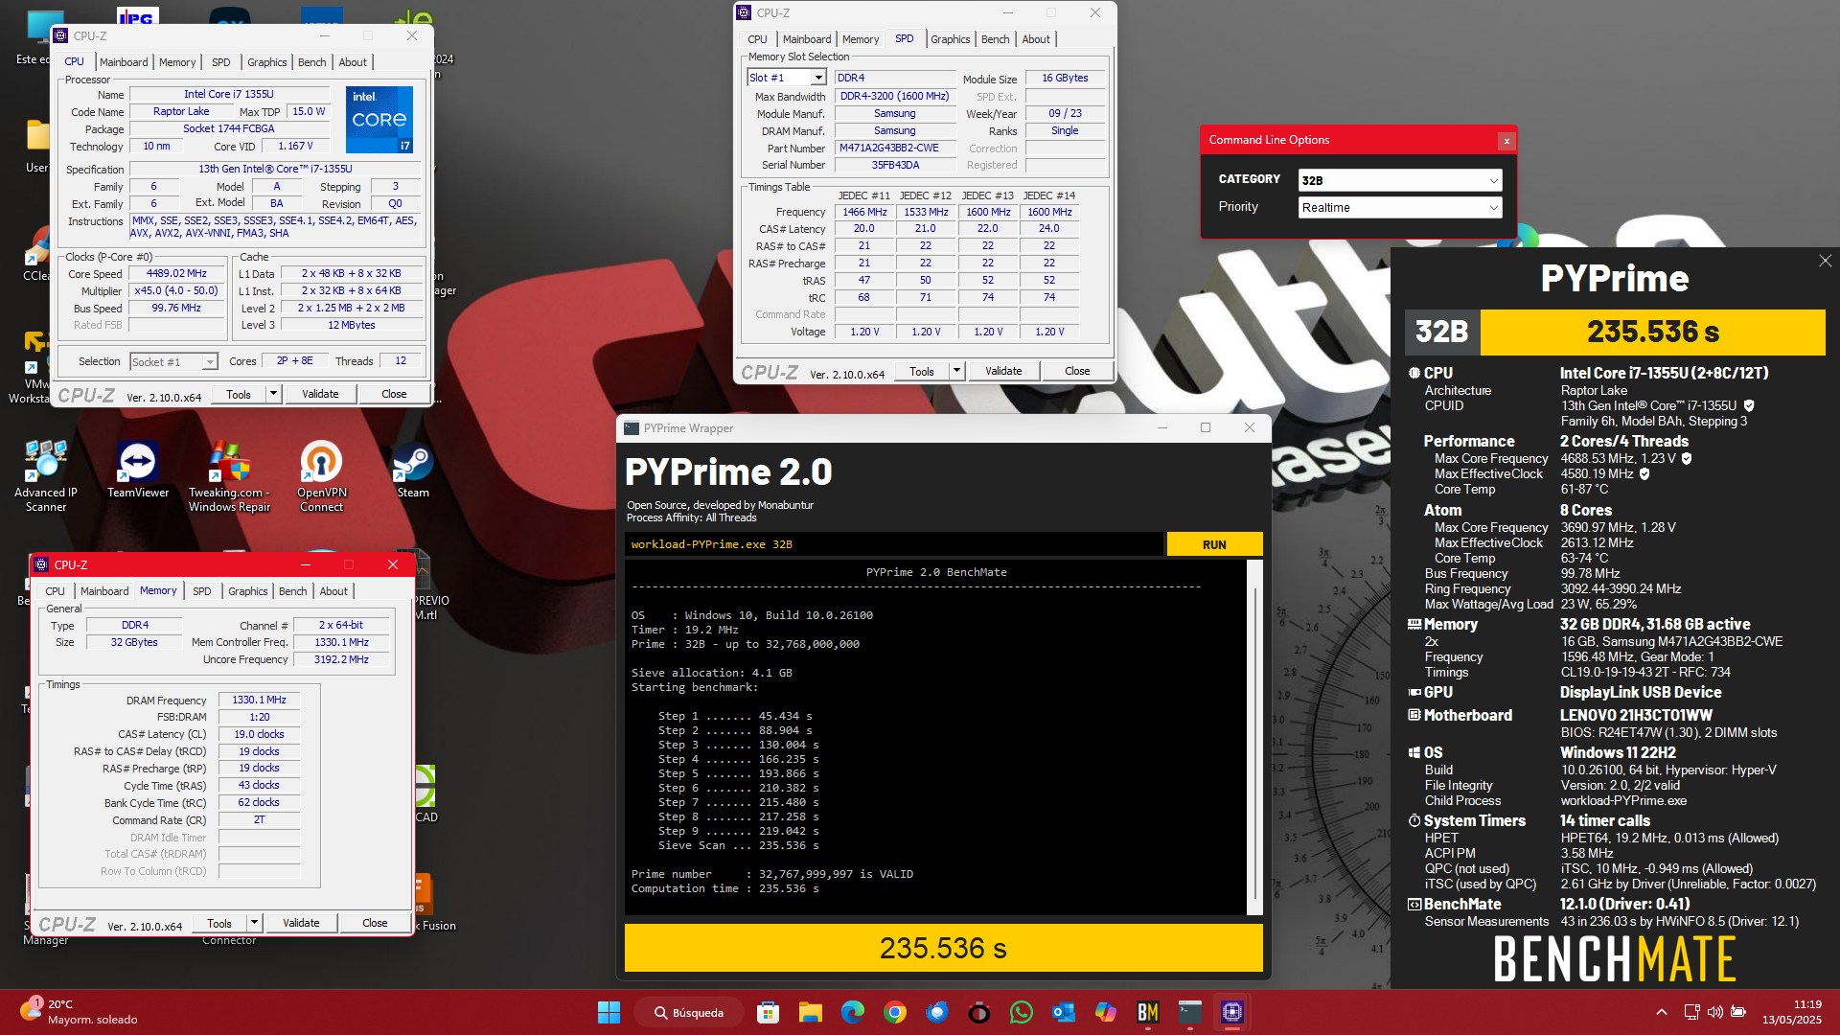Click the yellow RUN button in PYPrime
Screen dimensions: 1840x1035
[1214, 544]
